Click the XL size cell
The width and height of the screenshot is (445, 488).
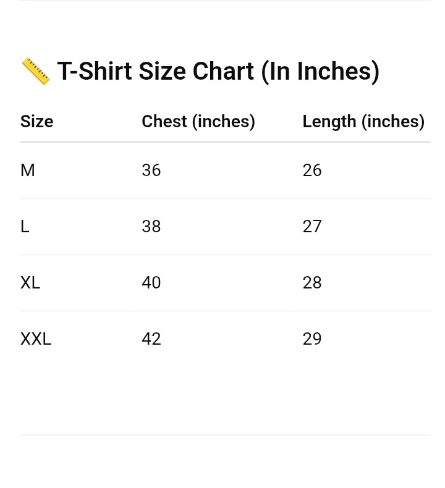[x=30, y=283]
